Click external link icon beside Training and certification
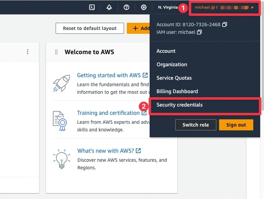The width and height of the screenshot is (264, 199). [144, 113]
